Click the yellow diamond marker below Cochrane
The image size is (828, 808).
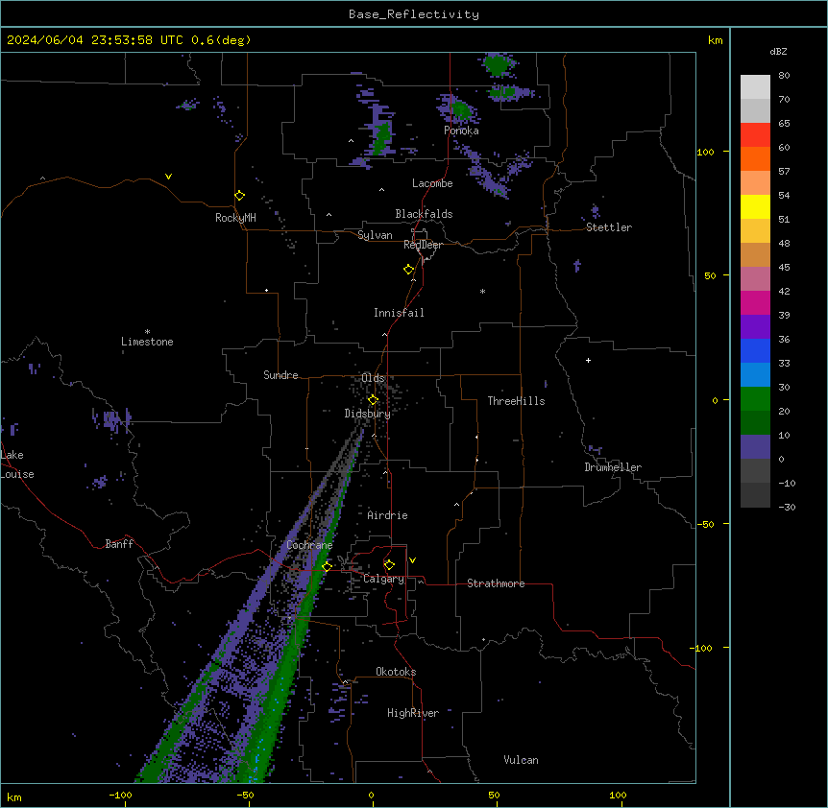coord(327,566)
